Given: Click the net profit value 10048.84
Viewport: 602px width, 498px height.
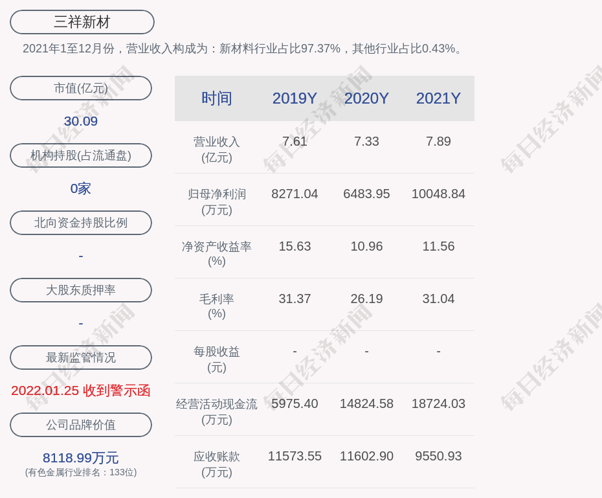Looking at the screenshot, I should (438, 194).
